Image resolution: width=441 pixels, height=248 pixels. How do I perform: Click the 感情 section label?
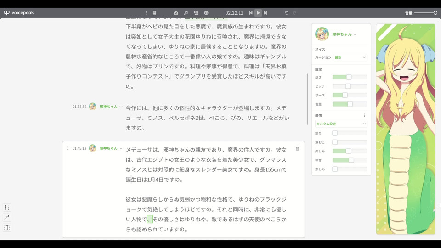click(x=318, y=116)
